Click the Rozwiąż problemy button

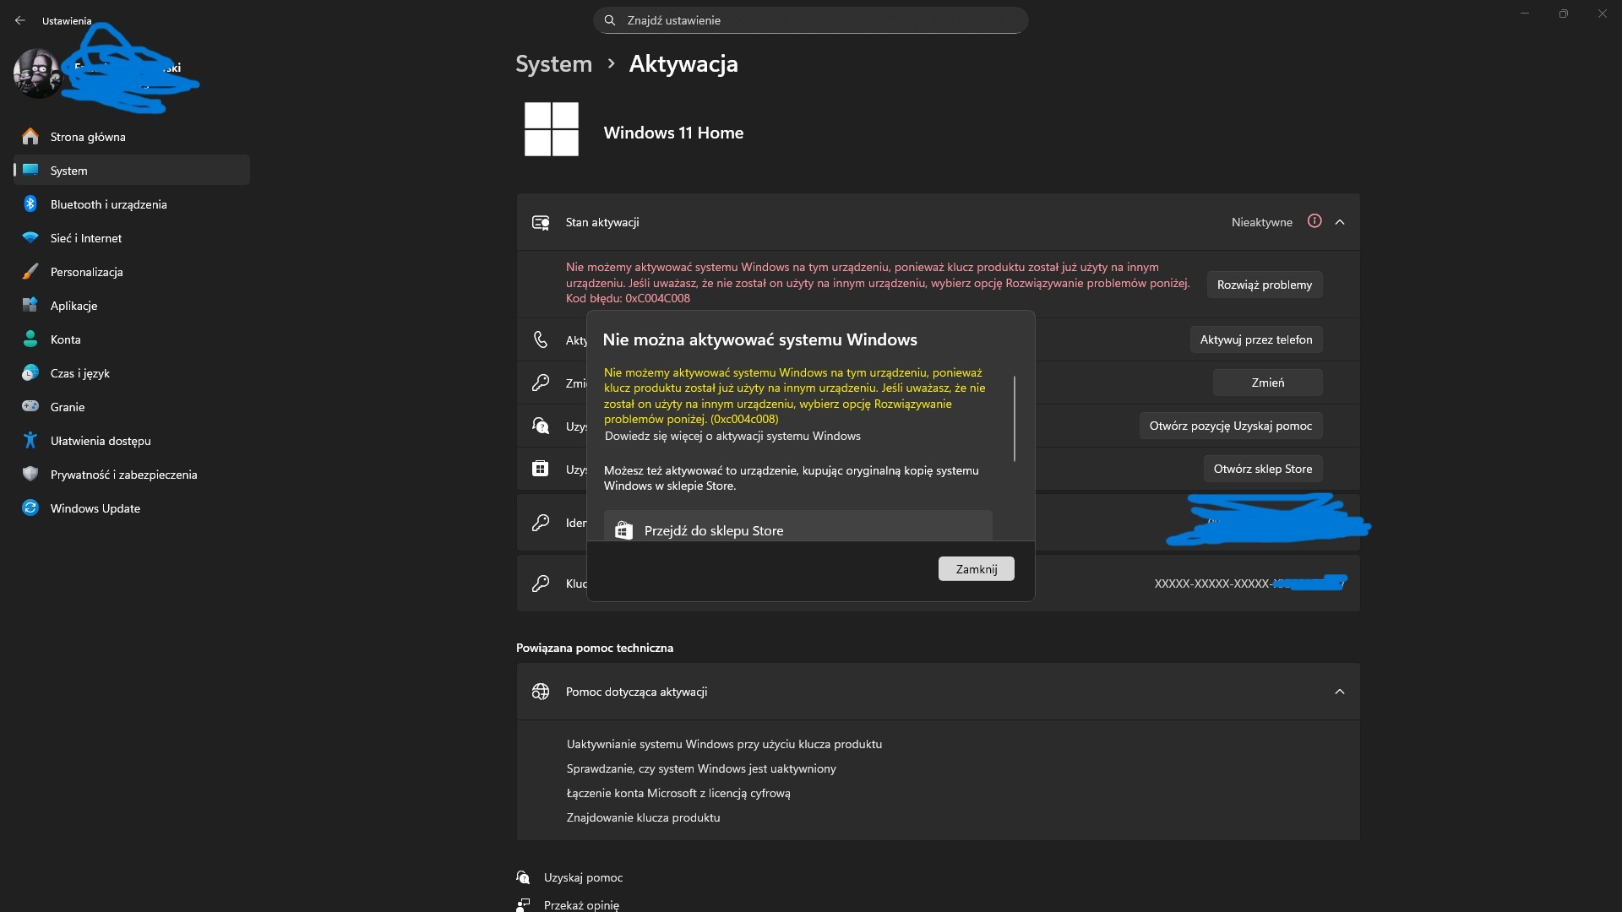click(1265, 285)
